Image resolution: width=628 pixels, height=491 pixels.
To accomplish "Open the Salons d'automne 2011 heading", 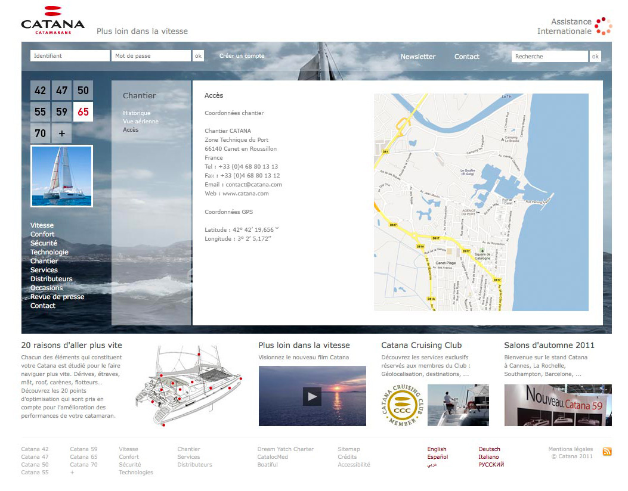I will click(x=549, y=346).
